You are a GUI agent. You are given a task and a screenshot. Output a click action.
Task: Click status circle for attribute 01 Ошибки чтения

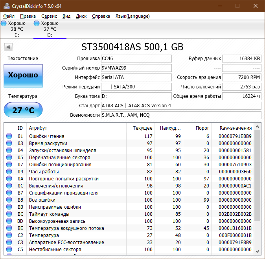pos(9,136)
